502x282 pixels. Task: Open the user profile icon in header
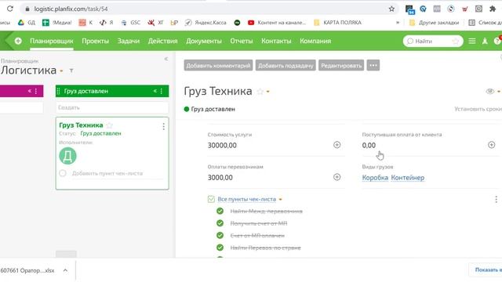pyautogui.click(x=485, y=41)
